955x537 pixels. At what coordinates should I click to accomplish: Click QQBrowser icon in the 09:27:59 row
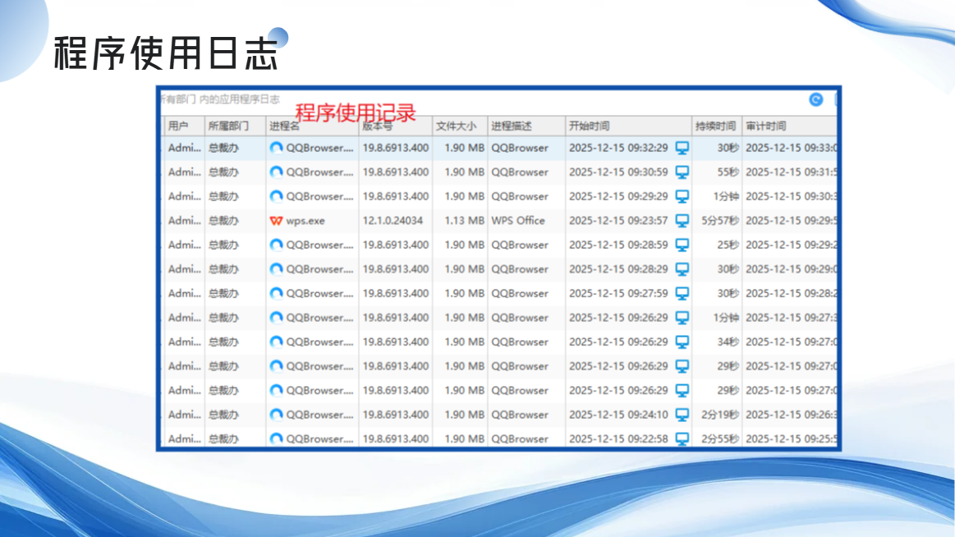coord(277,293)
